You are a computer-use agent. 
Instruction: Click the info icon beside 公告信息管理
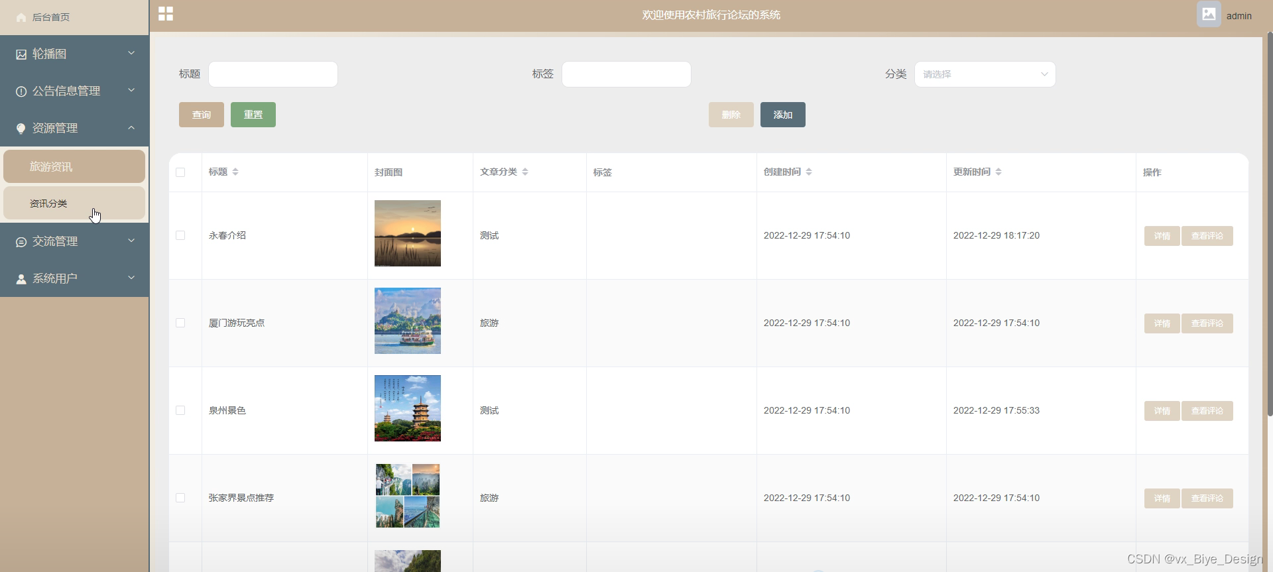point(21,91)
